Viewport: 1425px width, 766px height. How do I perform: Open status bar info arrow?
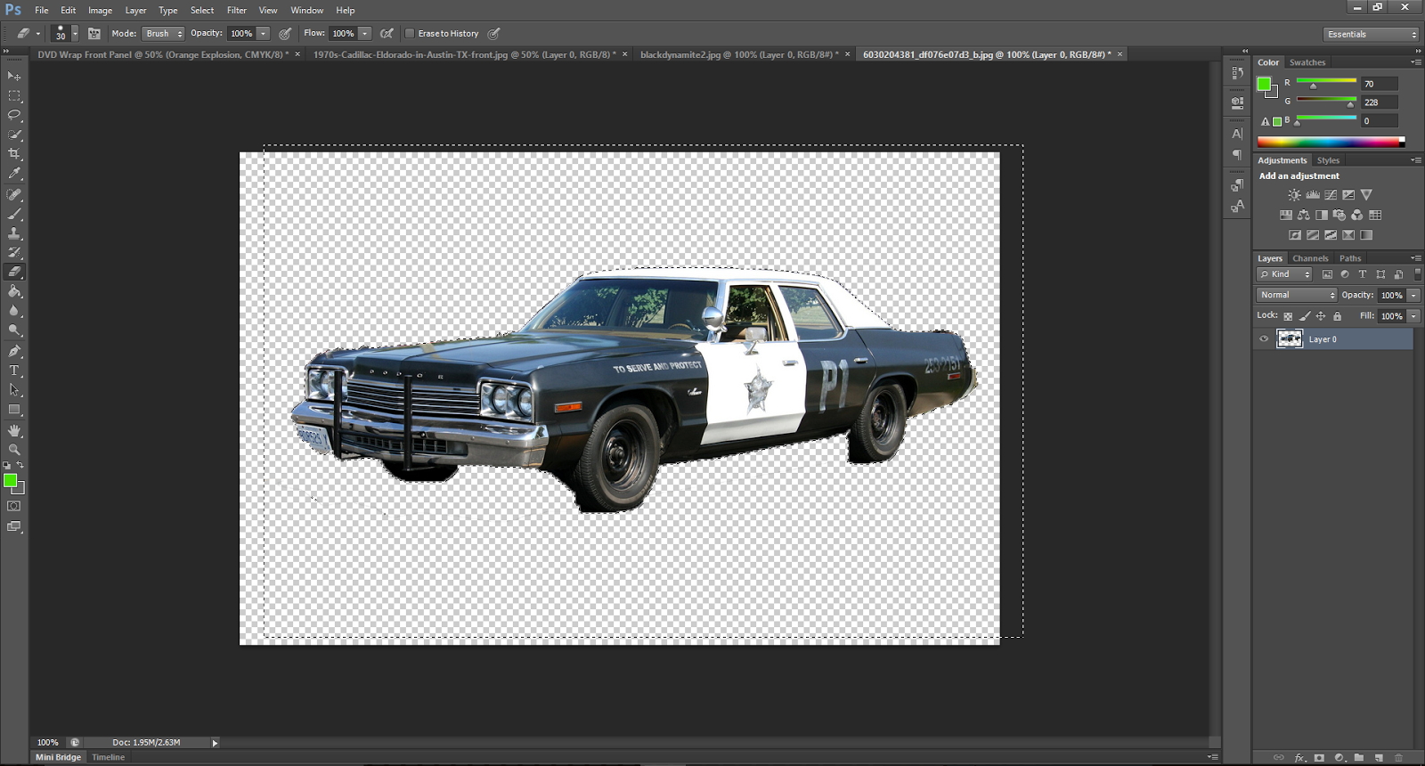tap(215, 743)
